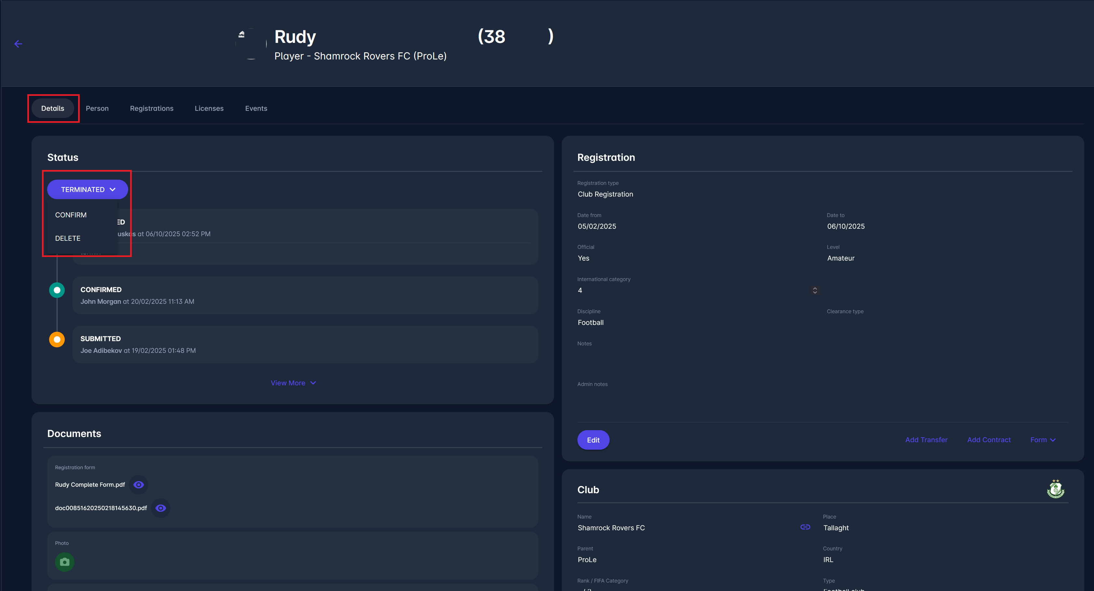Click the Add Transfer link
Image resolution: width=1094 pixels, height=591 pixels.
926,440
